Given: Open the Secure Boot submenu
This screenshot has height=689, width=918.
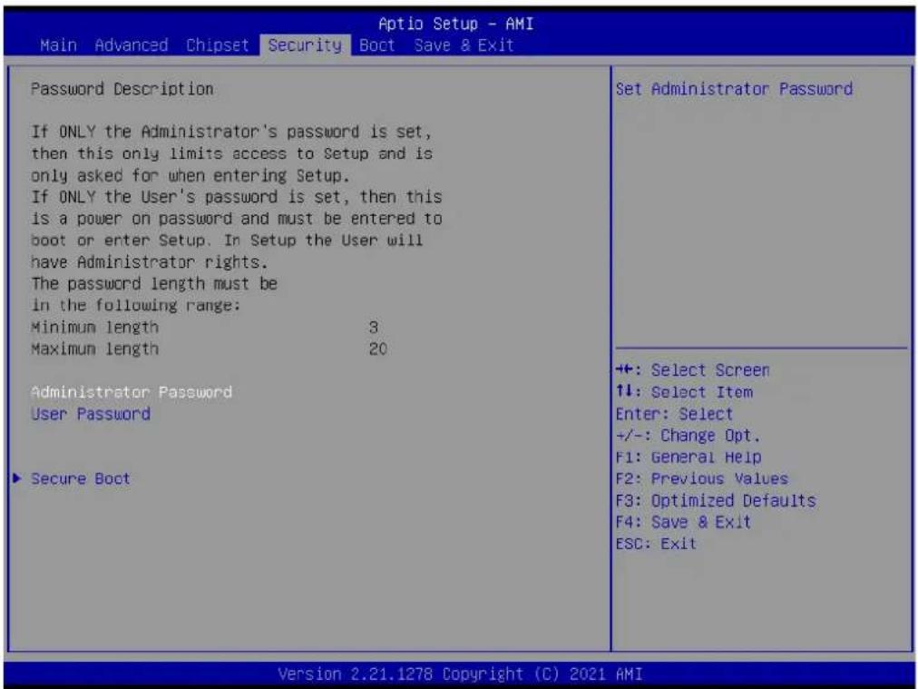Looking at the screenshot, I should coord(80,478).
